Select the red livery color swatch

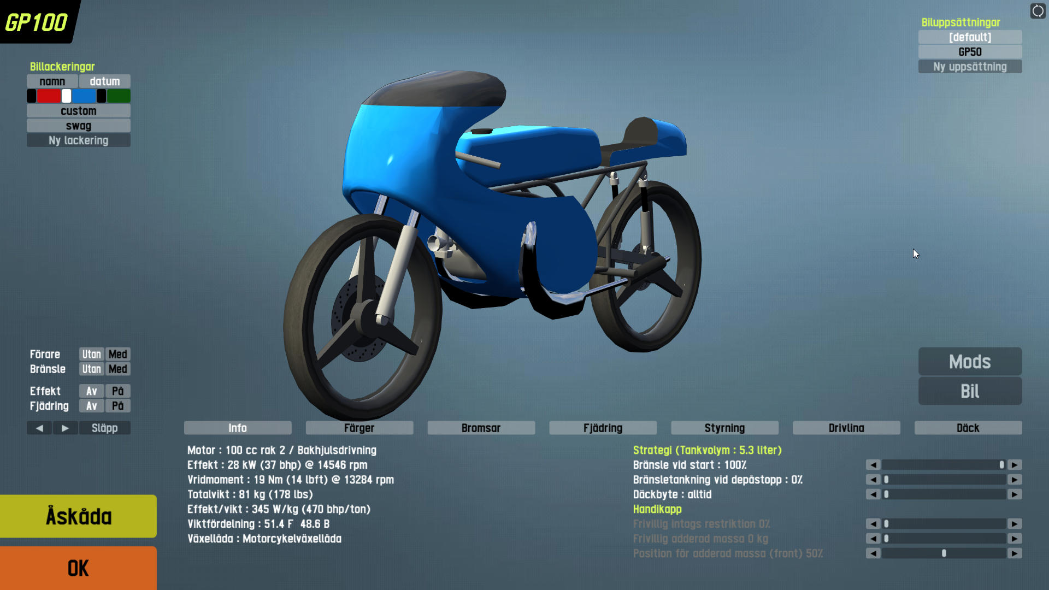coord(49,96)
